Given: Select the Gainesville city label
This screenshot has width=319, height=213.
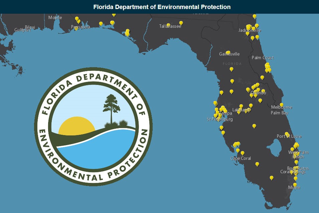Looking at the screenshot, I should tap(229, 54).
